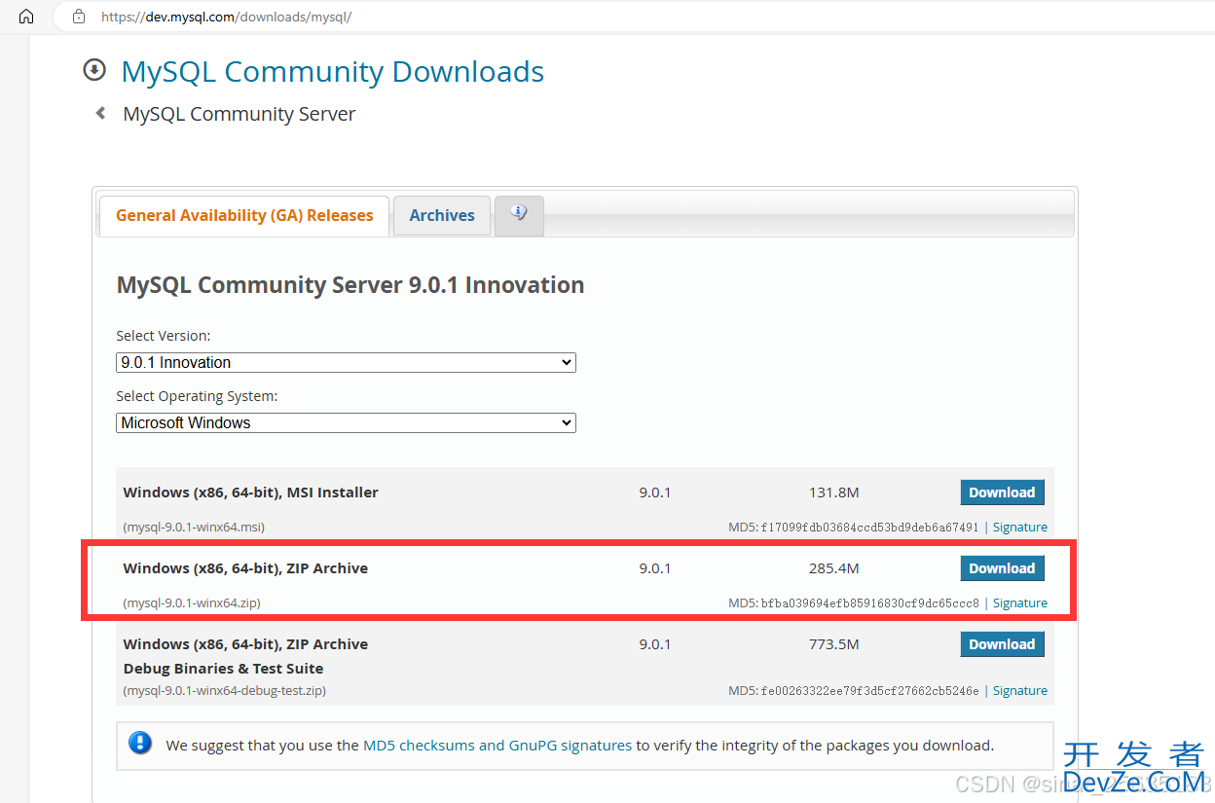
Task: Open the information icon tab
Action: (519, 215)
